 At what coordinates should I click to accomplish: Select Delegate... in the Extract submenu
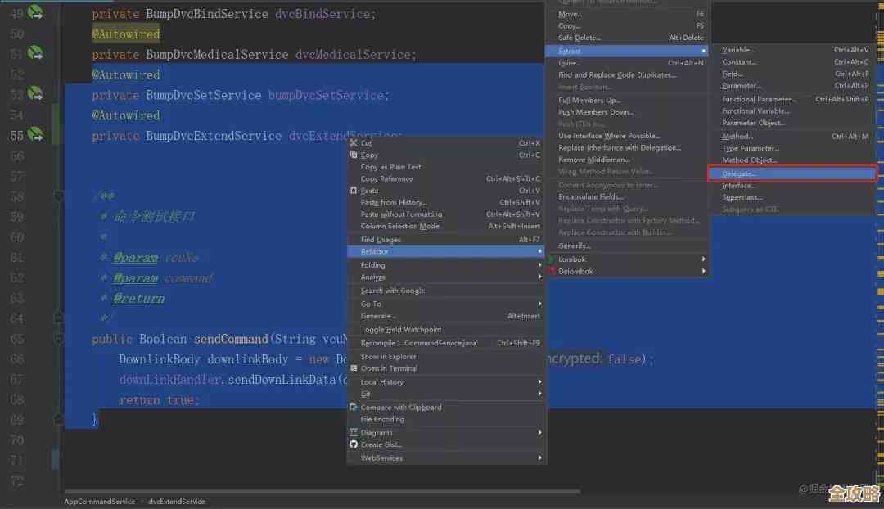click(x=740, y=173)
